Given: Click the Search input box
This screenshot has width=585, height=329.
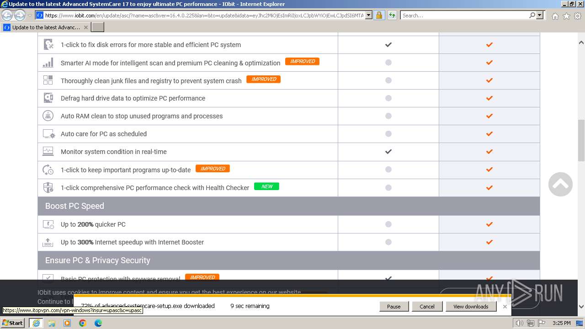Looking at the screenshot, I should (464, 15).
